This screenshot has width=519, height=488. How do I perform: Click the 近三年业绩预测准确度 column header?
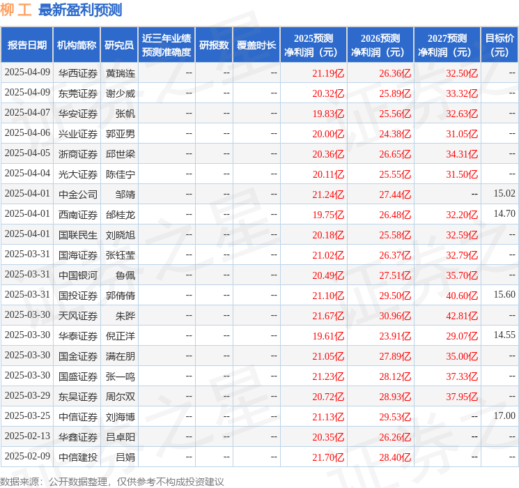pos(166,45)
